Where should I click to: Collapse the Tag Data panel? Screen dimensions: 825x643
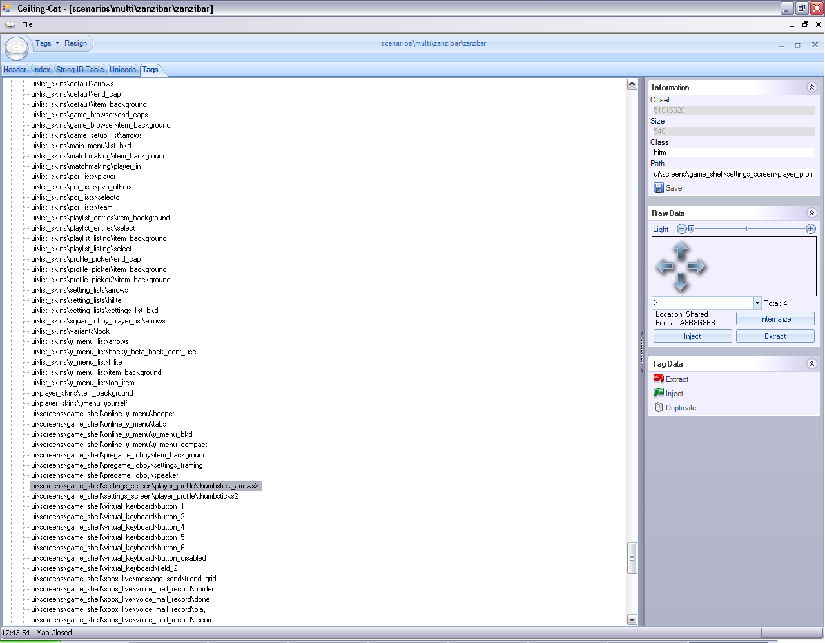point(811,364)
